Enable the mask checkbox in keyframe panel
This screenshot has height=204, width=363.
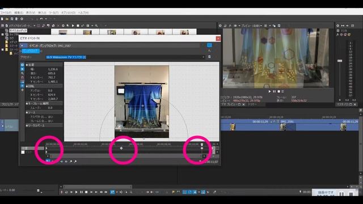click(23, 152)
